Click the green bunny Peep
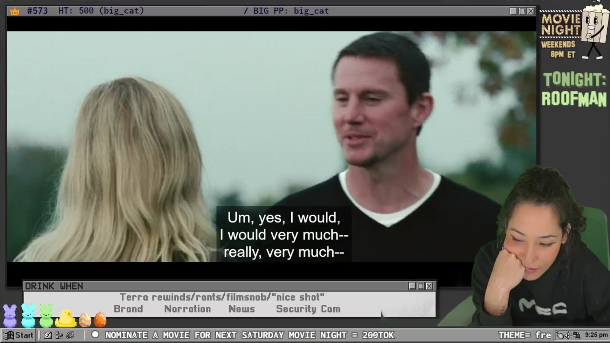The width and height of the screenshot is (610, 343). (x=46, y=316)
